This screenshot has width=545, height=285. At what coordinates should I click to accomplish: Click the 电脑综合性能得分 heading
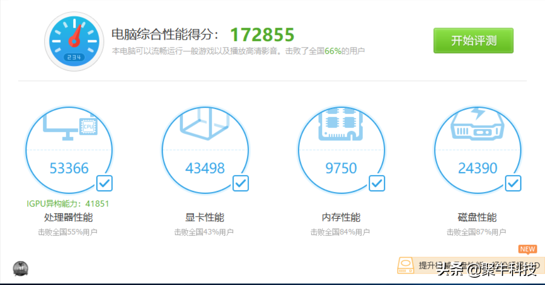tap(165, 34)
